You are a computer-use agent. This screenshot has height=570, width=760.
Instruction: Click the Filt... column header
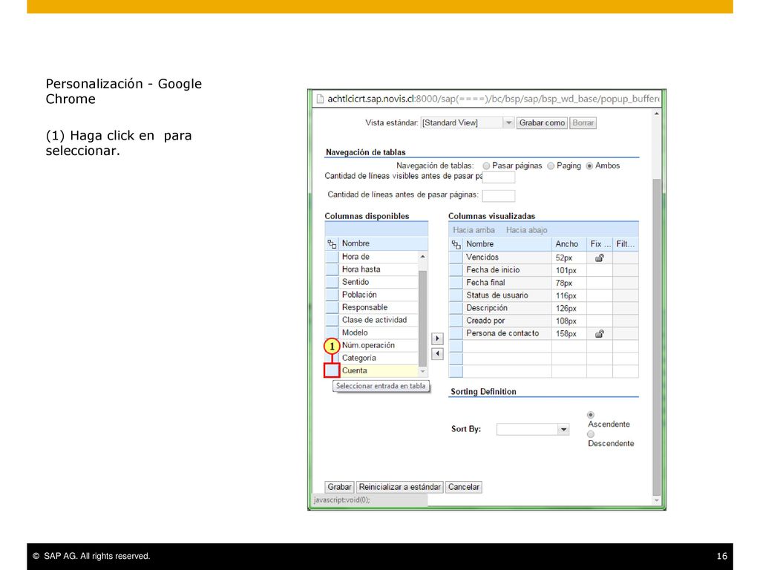tap(626, 244)
